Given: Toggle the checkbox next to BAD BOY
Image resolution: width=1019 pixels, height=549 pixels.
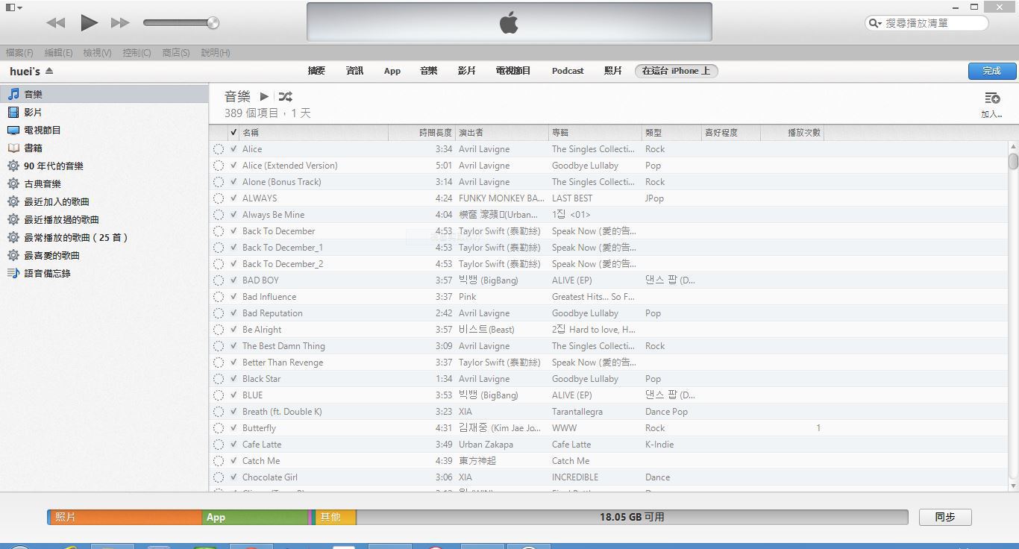Looking at the screenshot, I should click(233, 280).
